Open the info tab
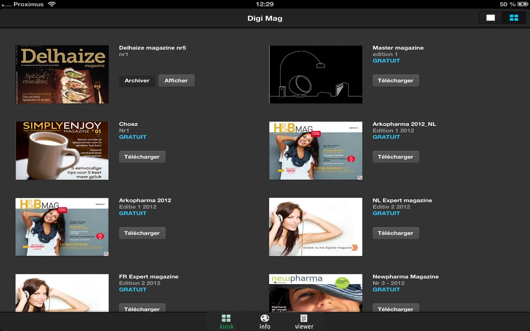This screenshot has width=530, height=331. [265, 321]
